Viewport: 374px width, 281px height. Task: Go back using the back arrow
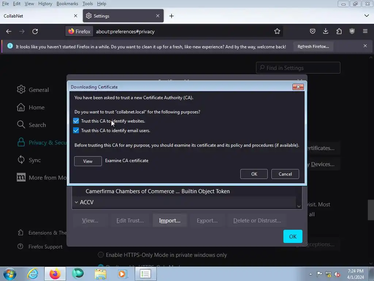tap(9, 31)
